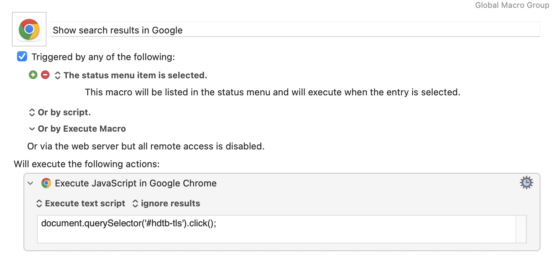Open the Global Macro Group link
Screen dimensions: 554x259
tap(512, 5)
